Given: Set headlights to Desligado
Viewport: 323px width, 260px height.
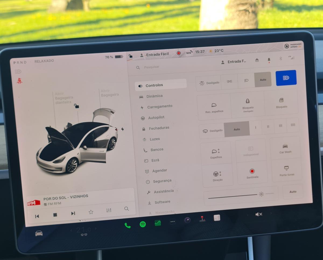Looking at the screenshot, I should coord(209,83).
